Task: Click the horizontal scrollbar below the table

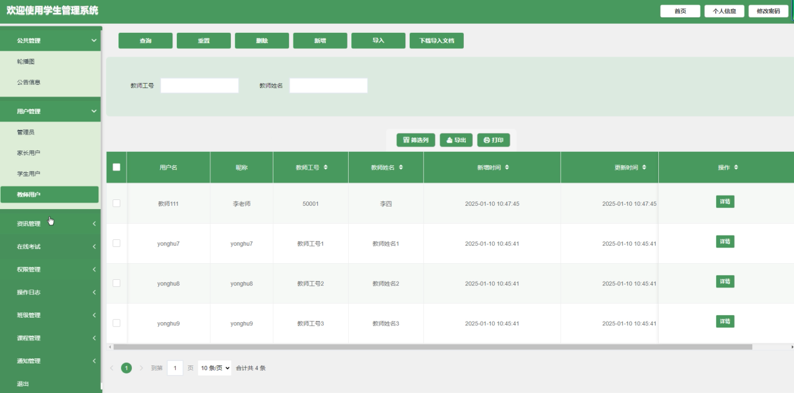Action: tap(432, 347)
